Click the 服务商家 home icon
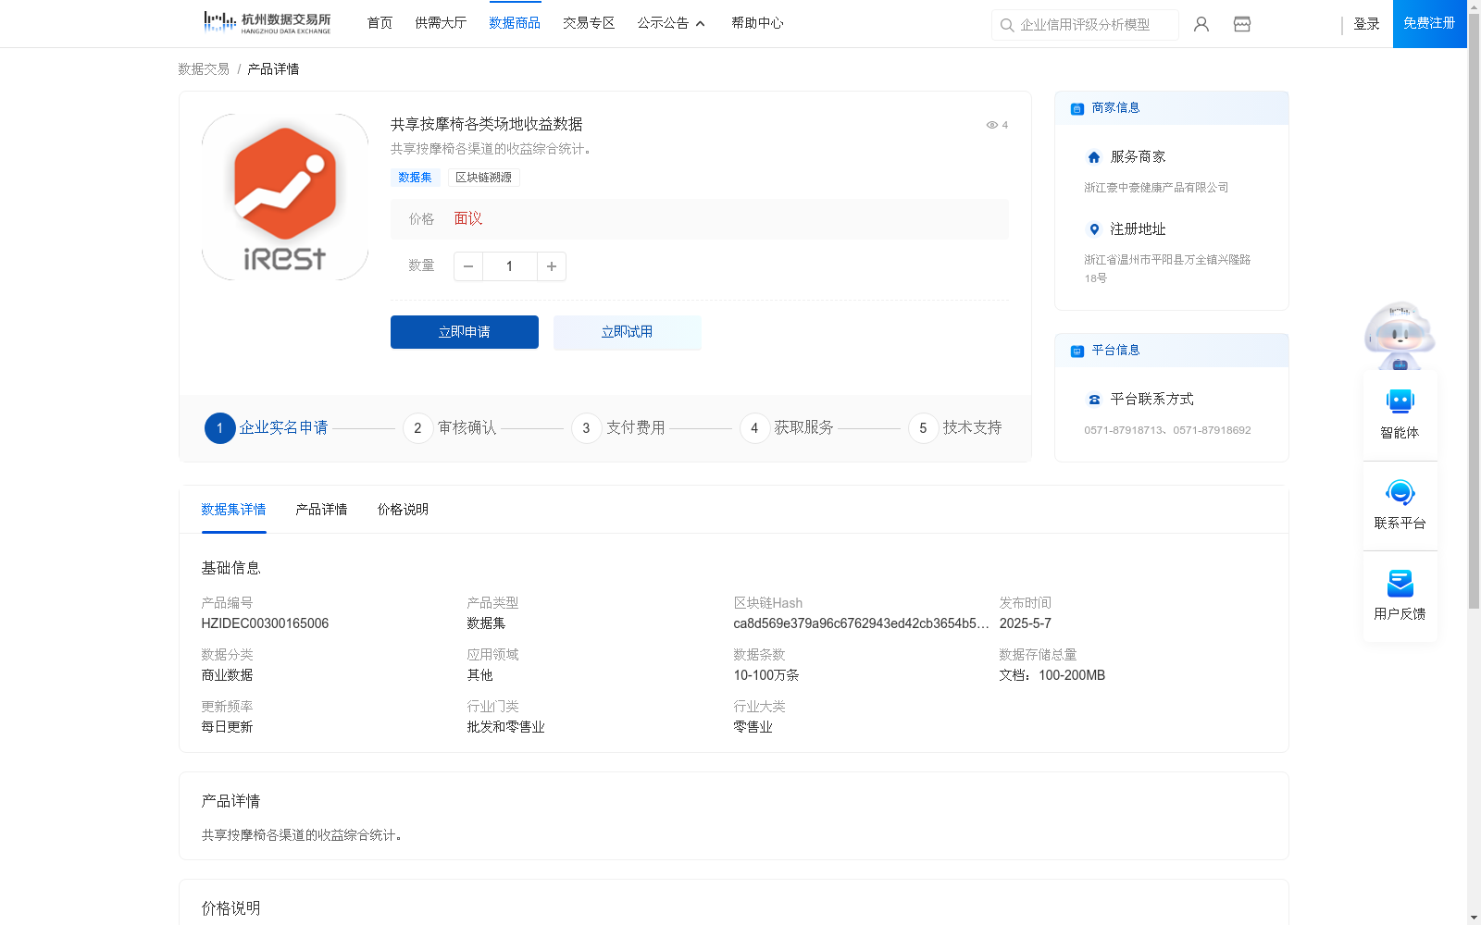This screenshot has width=1481, height=925. (1094, 157)
